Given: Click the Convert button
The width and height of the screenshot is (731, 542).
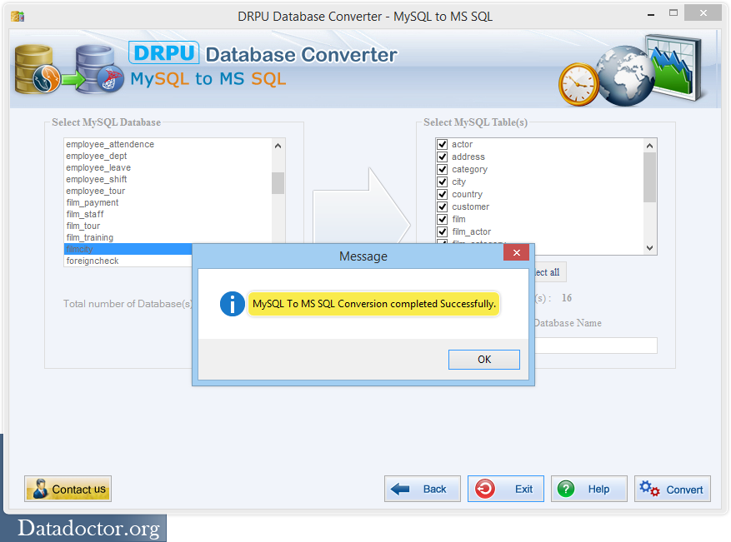Looking at the screenshot, I should [x=673, y=489].
